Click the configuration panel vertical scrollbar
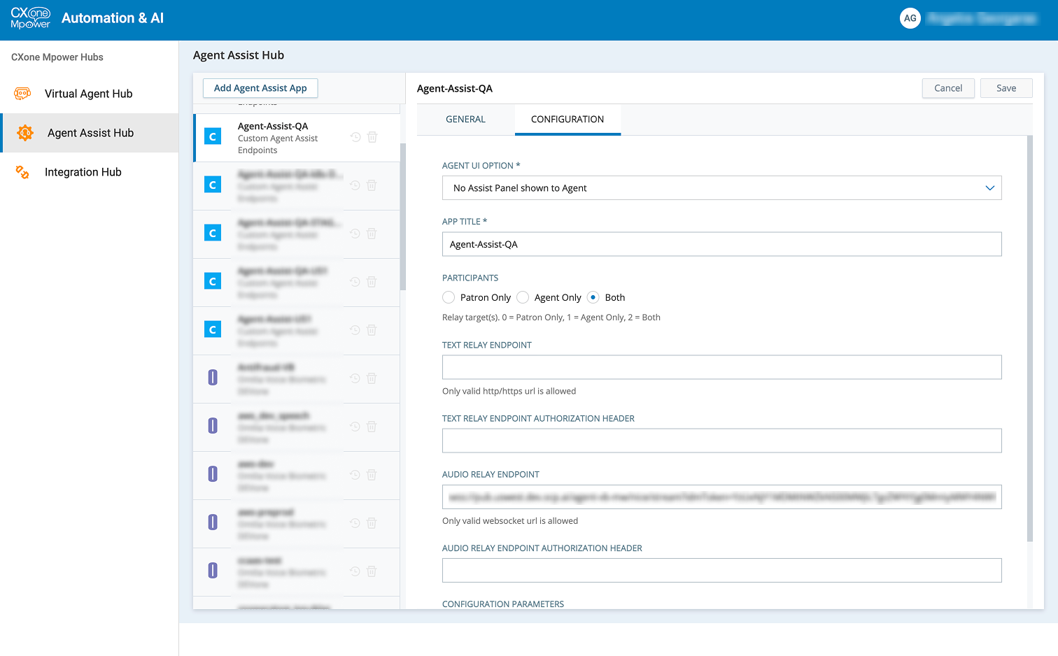The width and height of the screenshot is (1058, 656). pyautogui.click(x=1029, y=336)
